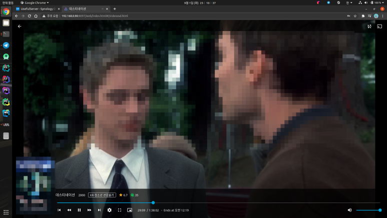Enable picture-in-picture mode

coord(130,210)
